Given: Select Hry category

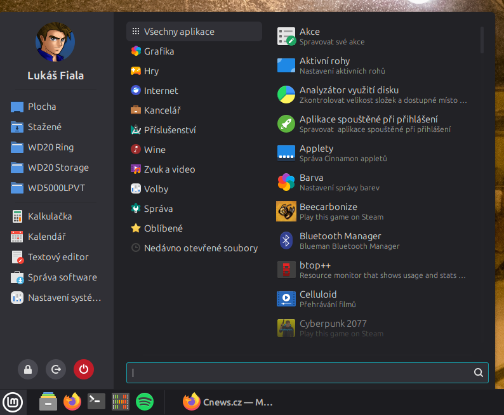Looking at the screenshot, I should 194,71.
